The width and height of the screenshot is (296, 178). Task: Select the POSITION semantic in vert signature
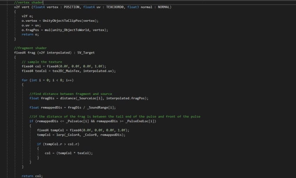click(71, 7)
